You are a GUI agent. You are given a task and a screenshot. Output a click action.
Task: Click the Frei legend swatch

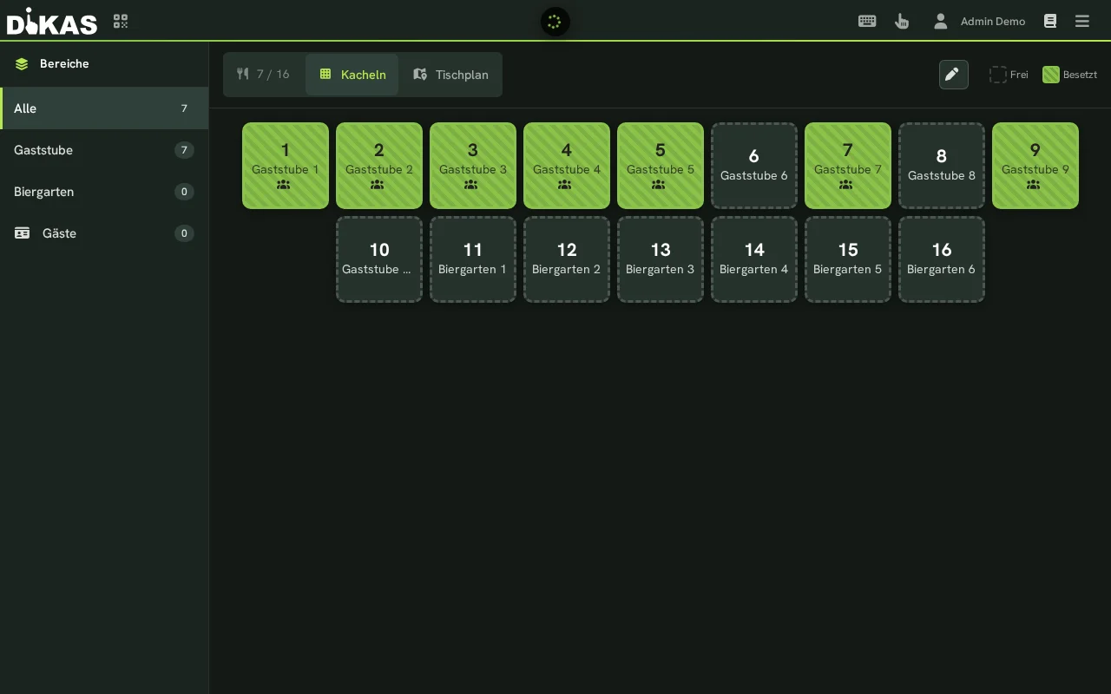coord(998,75)
